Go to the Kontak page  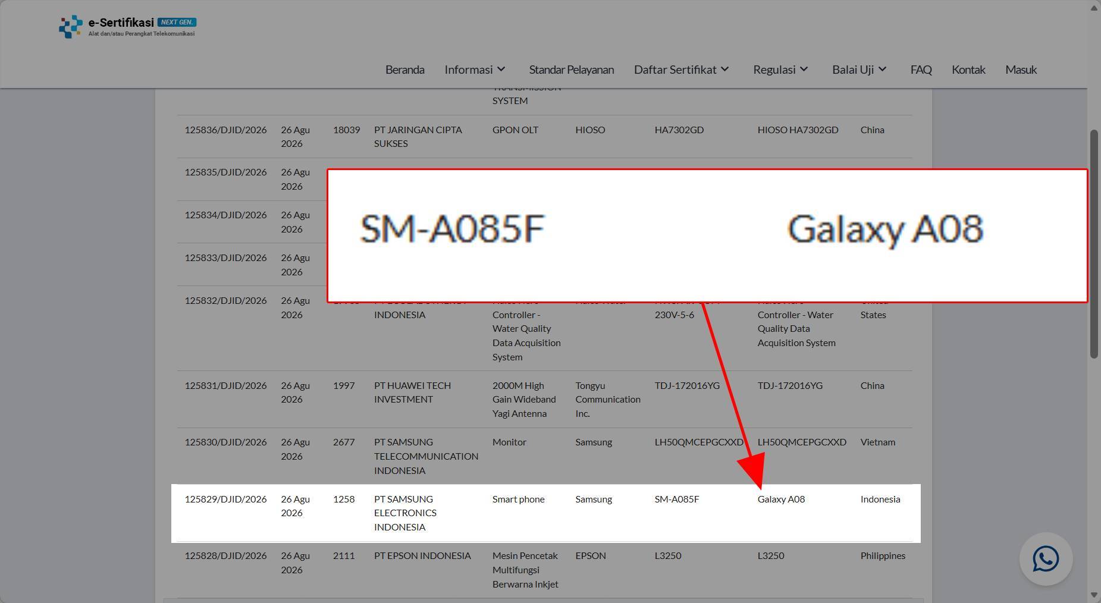968,70
